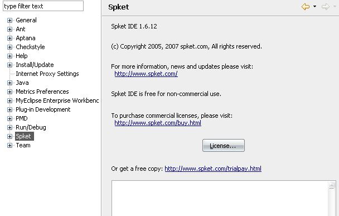Viewport: 339px width, 216px height.
Task: Open the License... button
Action: click(224, 146)
